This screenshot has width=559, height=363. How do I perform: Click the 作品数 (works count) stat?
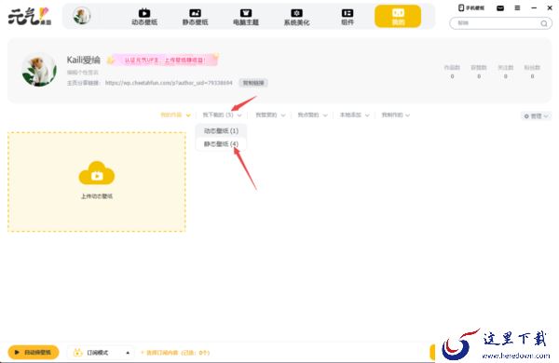click(452, 72)
